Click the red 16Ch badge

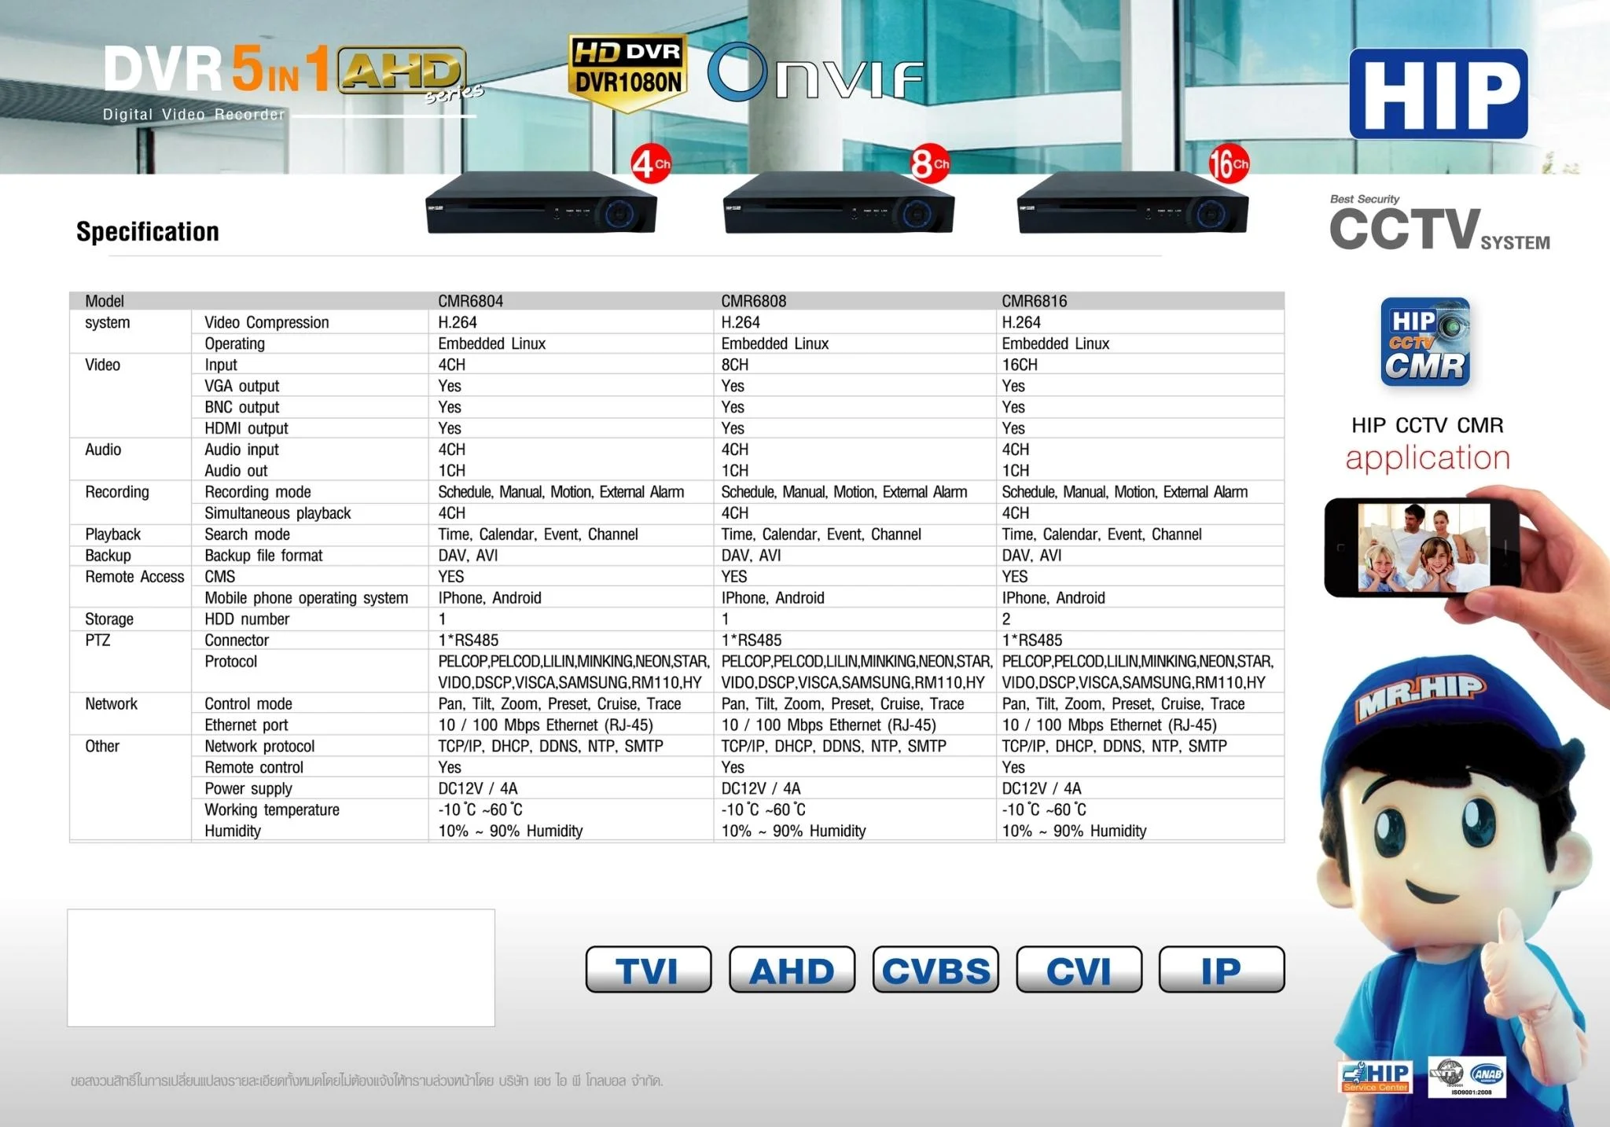[x=1228, y=163]
